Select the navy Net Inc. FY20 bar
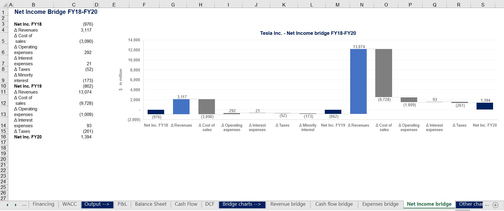Screen dimensions: 504x211 485,106
